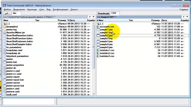Select the sample3.jmx file icon
The image size is (191, 107).
click(98, 41)
